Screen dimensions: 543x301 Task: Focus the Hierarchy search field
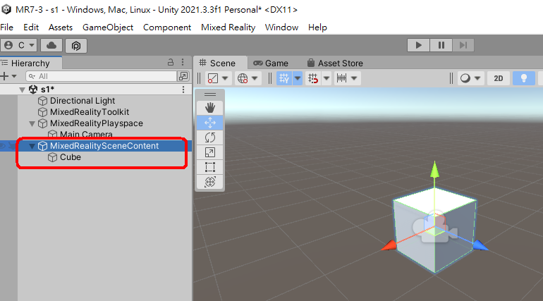pos(101,76)
